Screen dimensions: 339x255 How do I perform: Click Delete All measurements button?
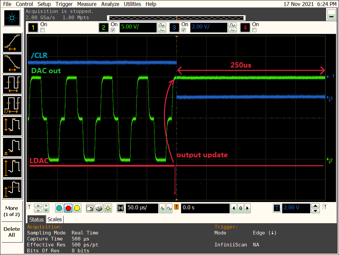point(12,232)
